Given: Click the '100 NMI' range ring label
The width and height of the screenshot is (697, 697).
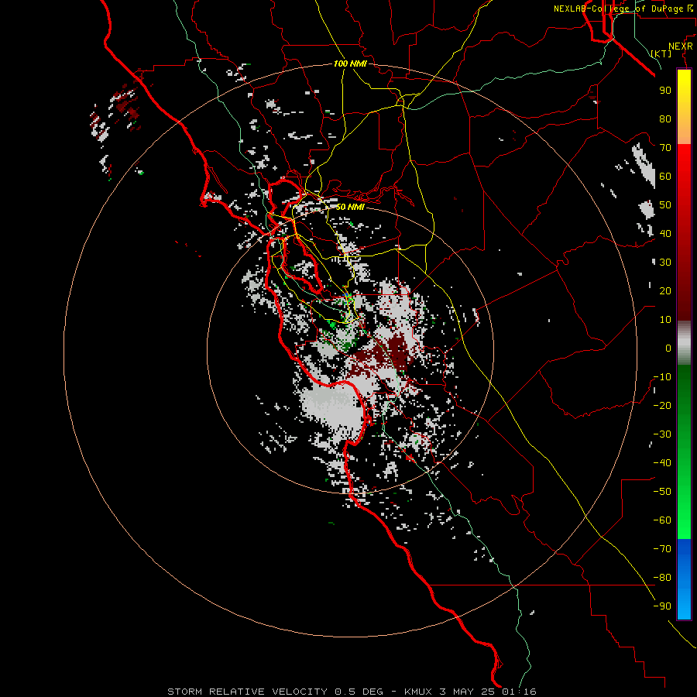Looking at the screenshot, I should click(350, 64).
